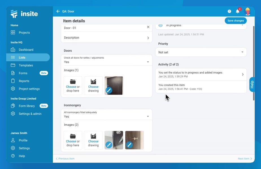Image resolution: width=261 pixels, height=169 pixels.
Task: Open Project settings in sidebar
Action: tap(29, 89)
